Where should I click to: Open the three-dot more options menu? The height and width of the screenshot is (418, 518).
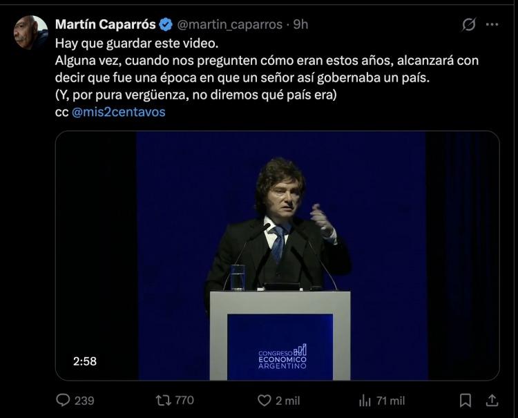point(492,25)
